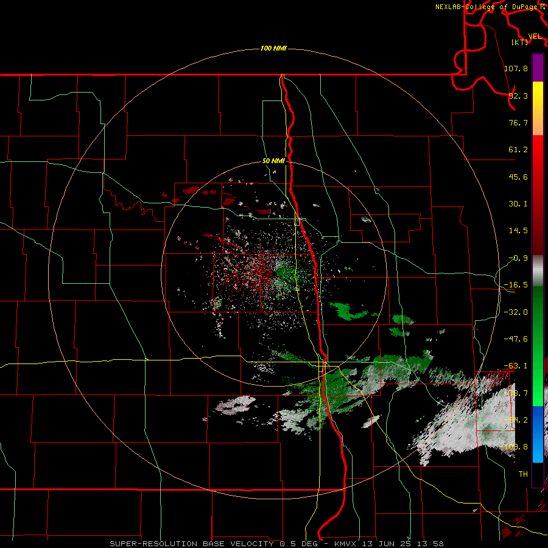The height and width of the screenshot is (548, 548).
Task: Click the 14.5 velocity scale value
Action: click(x=518, y=231)
